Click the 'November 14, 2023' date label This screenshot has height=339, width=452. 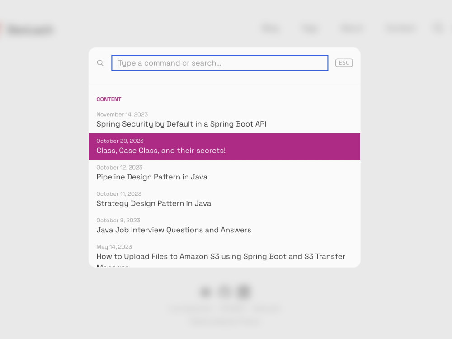click(x=122, y=114)
